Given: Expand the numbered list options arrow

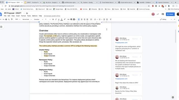Looking at the screenshot, I should coord(97,19).
